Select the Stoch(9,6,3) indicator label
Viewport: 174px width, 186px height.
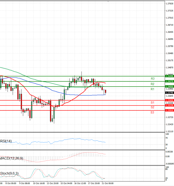pos(10,174)
